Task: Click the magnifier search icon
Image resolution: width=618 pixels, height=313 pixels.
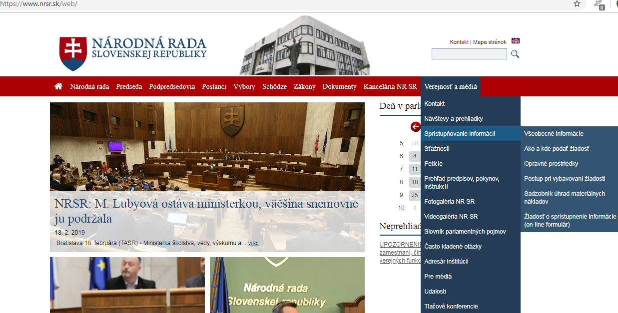Action: [515, 54]
